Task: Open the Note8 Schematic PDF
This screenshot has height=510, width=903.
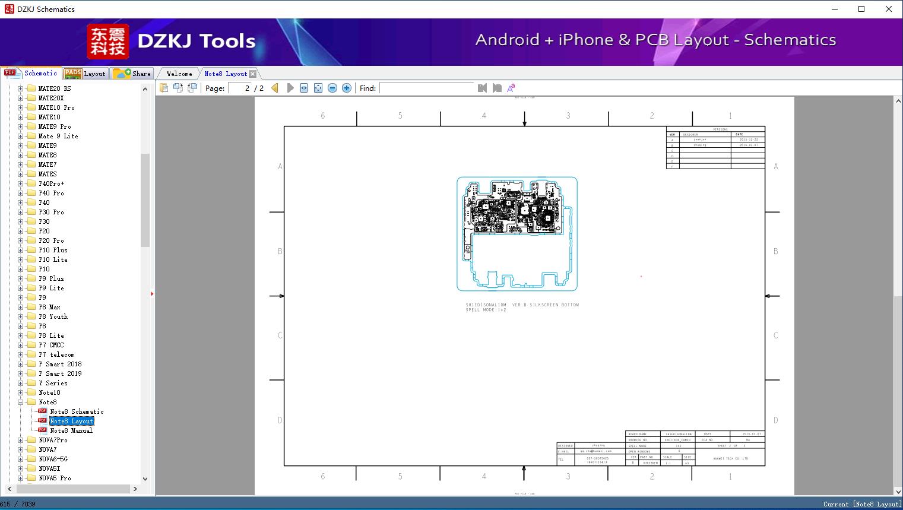Action: [x=77, y=411]
